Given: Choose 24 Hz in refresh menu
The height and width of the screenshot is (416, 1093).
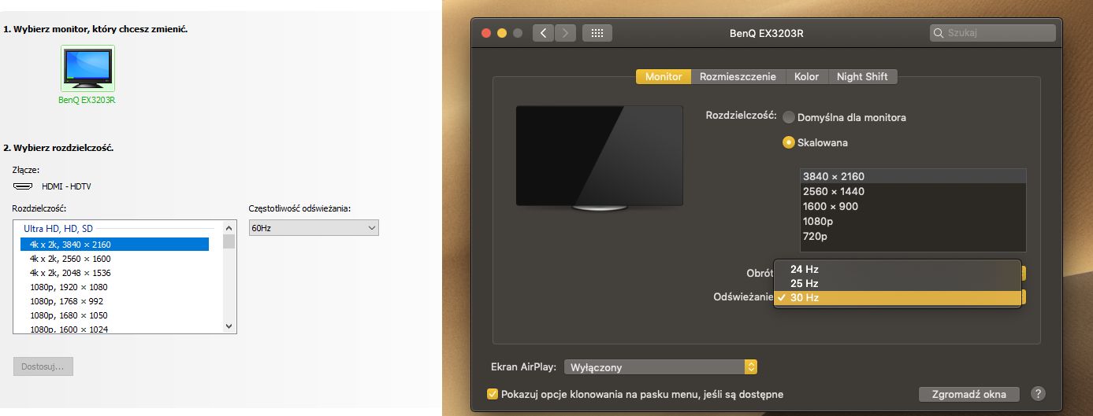Looking at the screenshot, I should 898,269.
